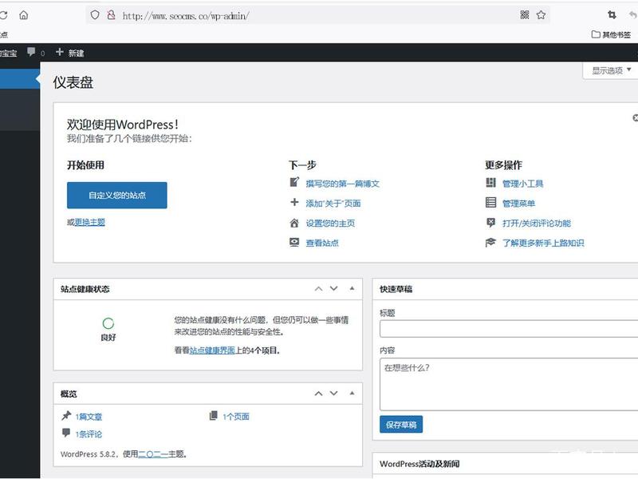The height and width of the screenshot is (479, 638).
Task: Open the 1条评论 link
Action: [89, 434]
